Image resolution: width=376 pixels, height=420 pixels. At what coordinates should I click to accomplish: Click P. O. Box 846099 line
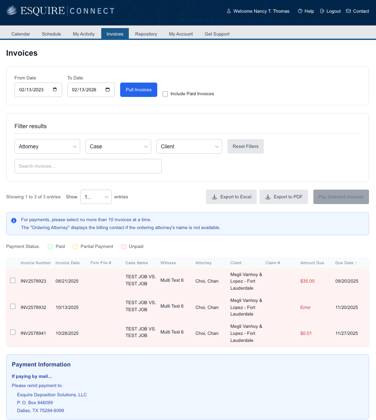35,402
